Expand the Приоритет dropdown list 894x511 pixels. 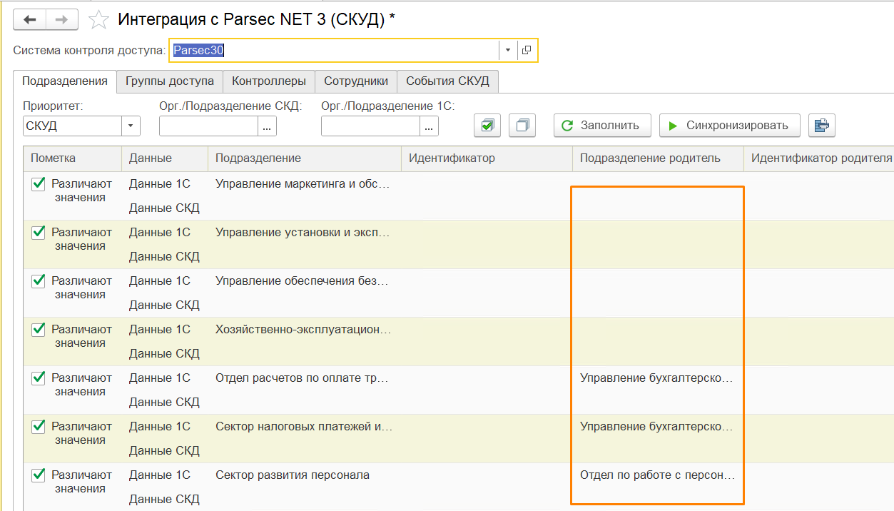click(131, 126)
